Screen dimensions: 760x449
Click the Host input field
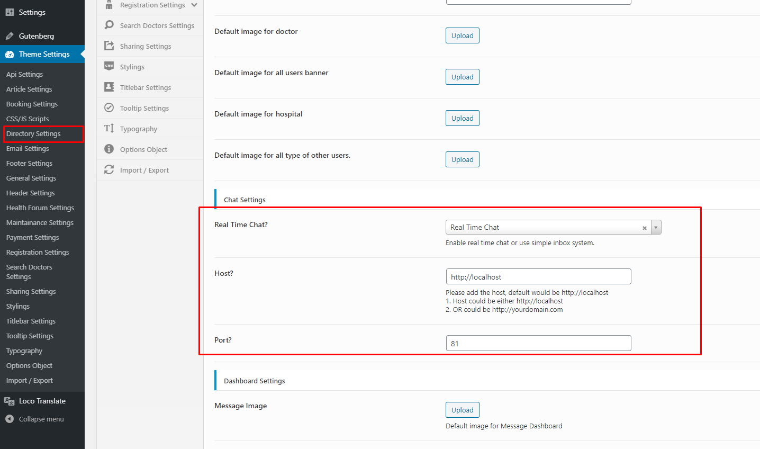tap(539, 276)
